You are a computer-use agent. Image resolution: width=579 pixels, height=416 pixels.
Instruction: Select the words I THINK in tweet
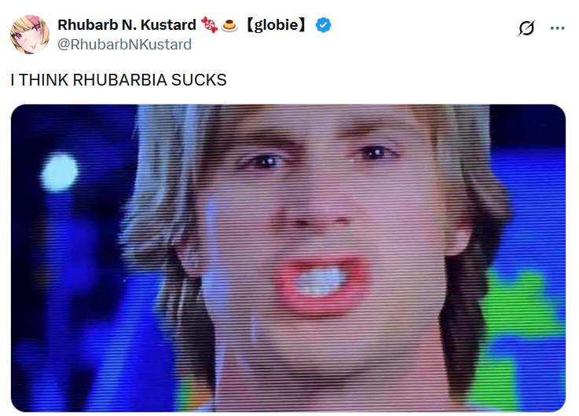39,80
